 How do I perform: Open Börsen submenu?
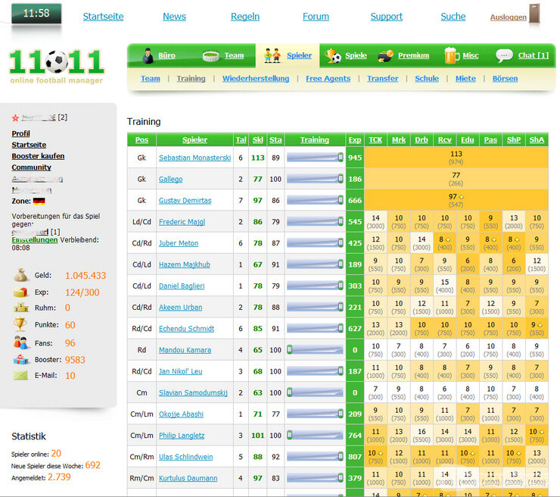(x=505, y=79)
